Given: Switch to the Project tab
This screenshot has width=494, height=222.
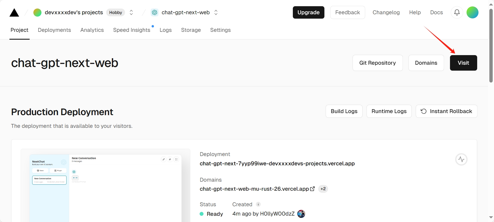Looking at the screenshot, I should (x=19, y=30).
